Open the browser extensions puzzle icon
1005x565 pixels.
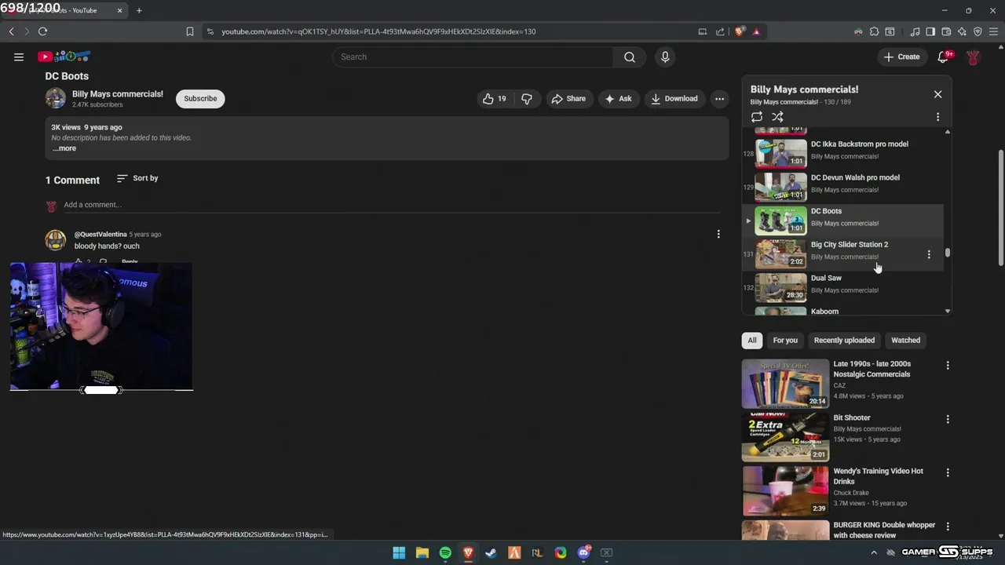pyautogui.click(x=874, y=31)
